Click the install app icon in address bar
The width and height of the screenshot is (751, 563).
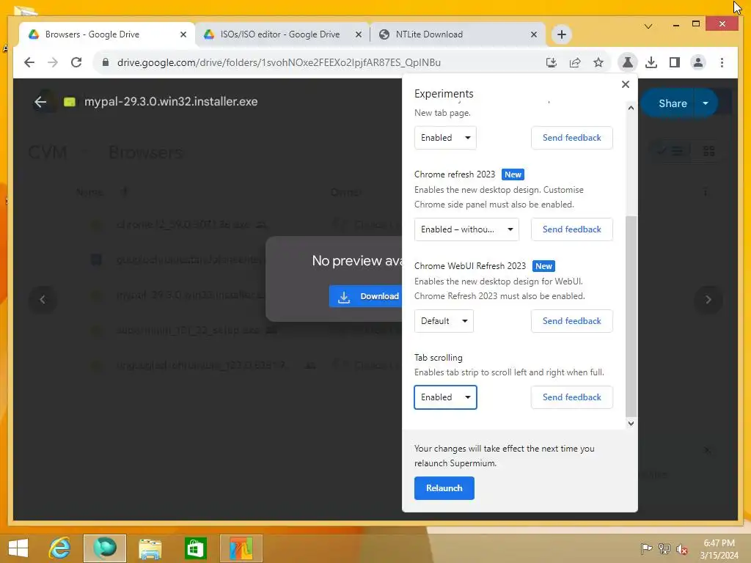pos(552,62)
